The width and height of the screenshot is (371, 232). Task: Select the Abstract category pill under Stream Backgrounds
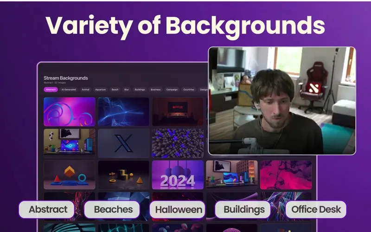pyautogui.click(x=51, y=90)
